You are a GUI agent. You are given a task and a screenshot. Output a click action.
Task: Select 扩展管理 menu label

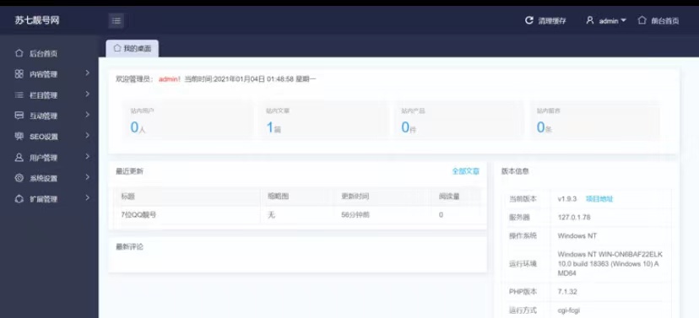pos(43,199)
